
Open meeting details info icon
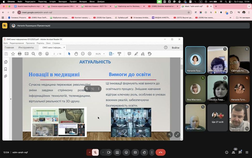point(227,152)
